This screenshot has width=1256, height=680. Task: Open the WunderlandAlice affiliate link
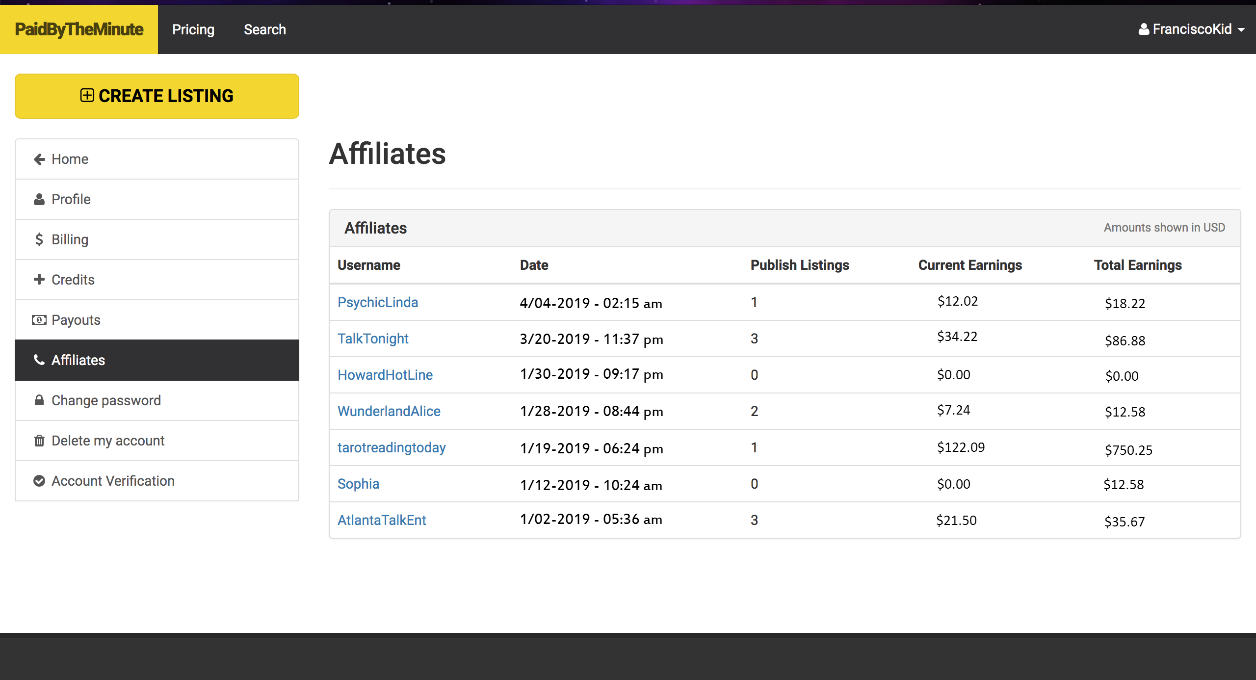click(389, 411)
